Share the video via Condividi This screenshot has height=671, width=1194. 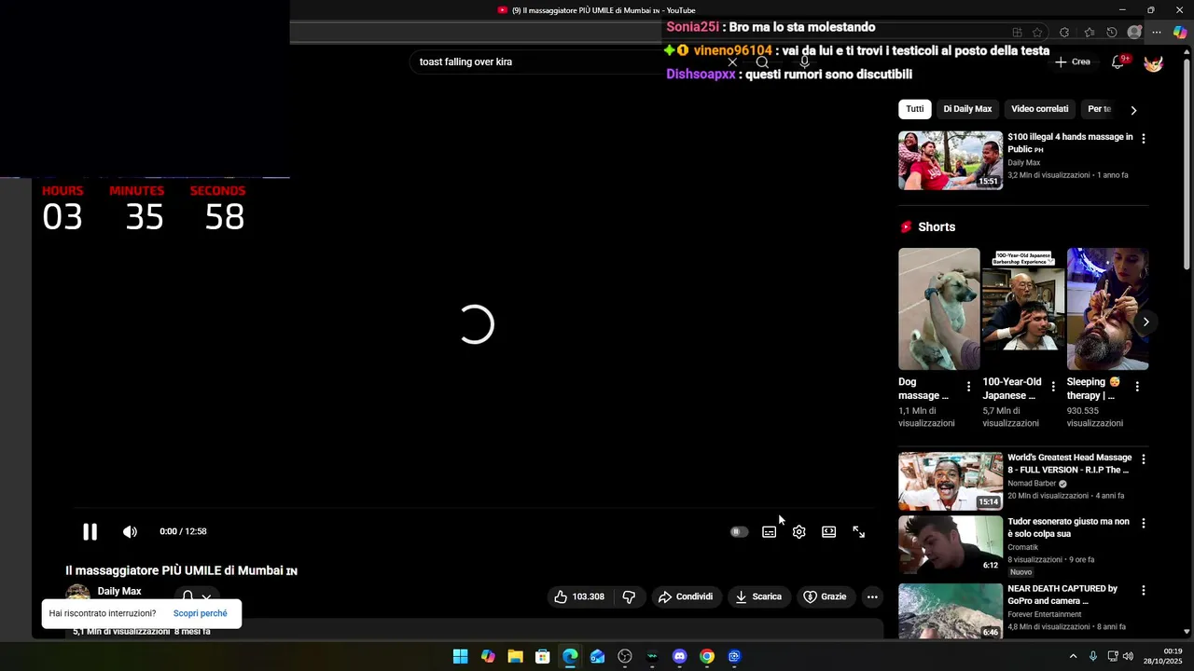686,596
